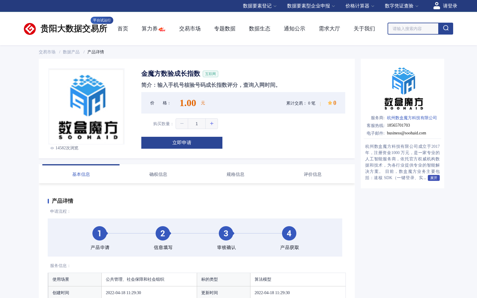Screen dimensions: 477x298
Task: Click the site title 贵阳大数据交易所
Action: coord(74,29)
